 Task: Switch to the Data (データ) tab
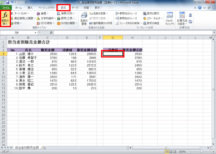click(x=75, y=8)
